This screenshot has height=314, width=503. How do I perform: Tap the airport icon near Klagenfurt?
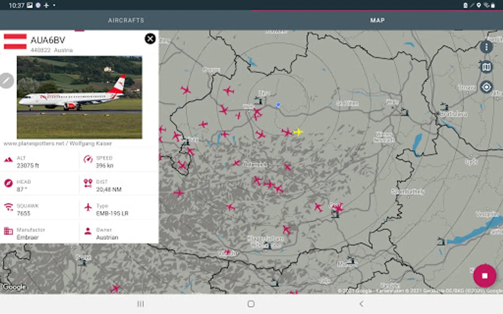(267, 245)
